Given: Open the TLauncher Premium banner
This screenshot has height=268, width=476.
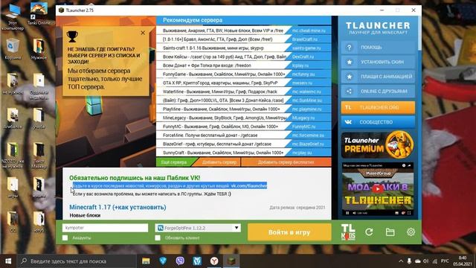Looking at the screenshot, I should tap(378, 145).
